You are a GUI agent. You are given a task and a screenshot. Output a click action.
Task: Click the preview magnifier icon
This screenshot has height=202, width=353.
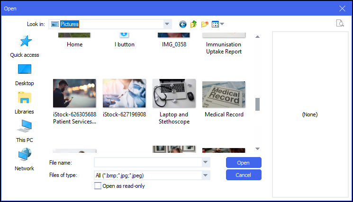click(339, 24)
